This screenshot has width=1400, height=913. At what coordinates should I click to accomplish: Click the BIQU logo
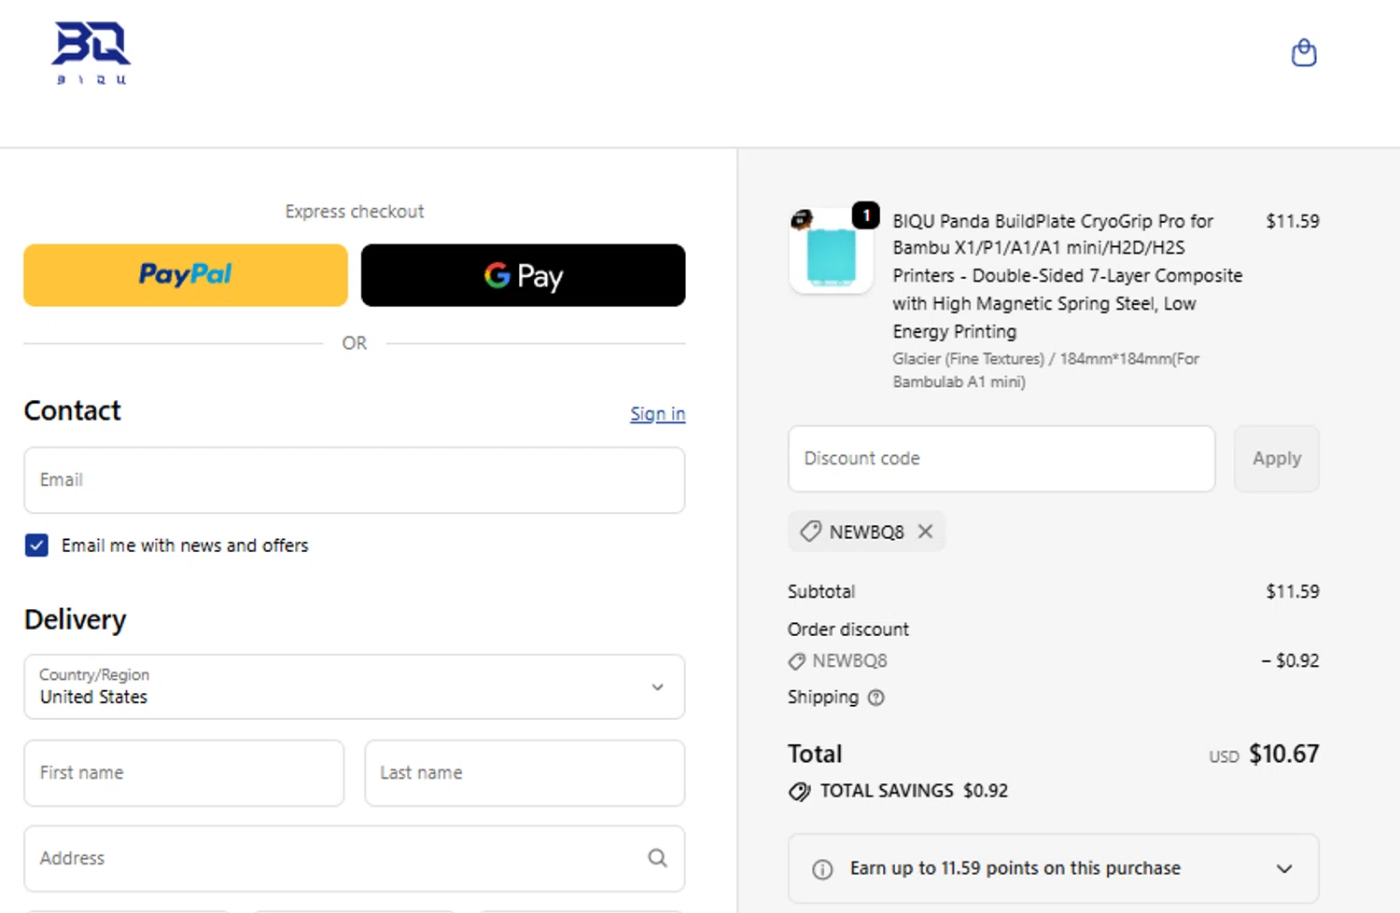[91, 53]
